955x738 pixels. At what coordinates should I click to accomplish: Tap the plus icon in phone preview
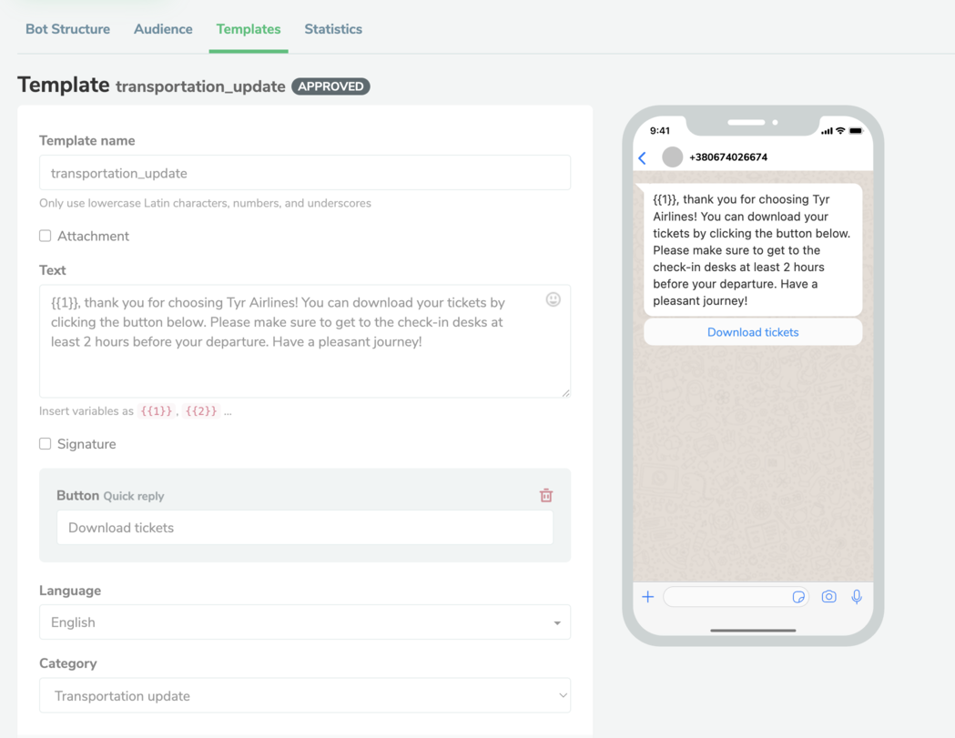click(x=648, y=597)
